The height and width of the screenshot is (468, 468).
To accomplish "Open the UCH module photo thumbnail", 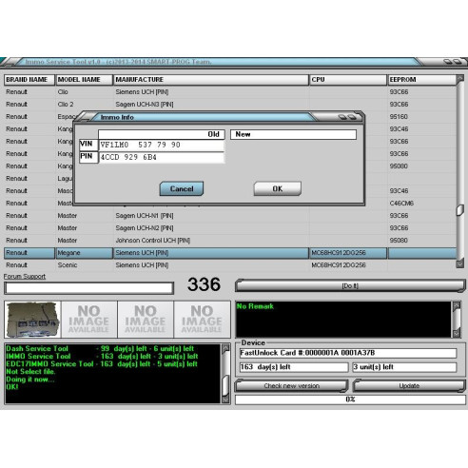I will (x=32, y=320).
